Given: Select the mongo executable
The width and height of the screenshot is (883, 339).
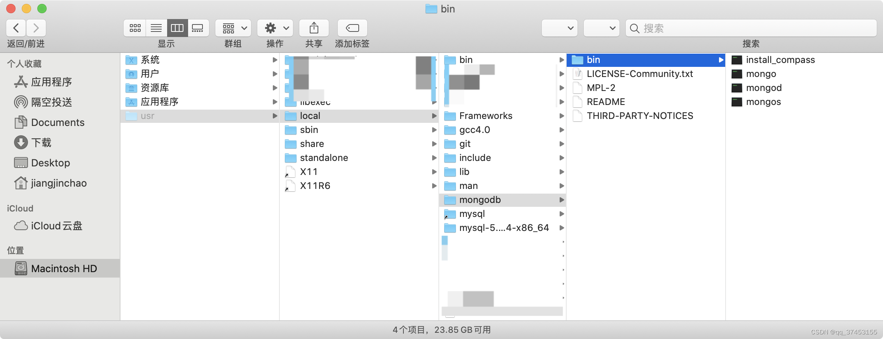Looking at the screenshot, I should click(x=804, y=74).
